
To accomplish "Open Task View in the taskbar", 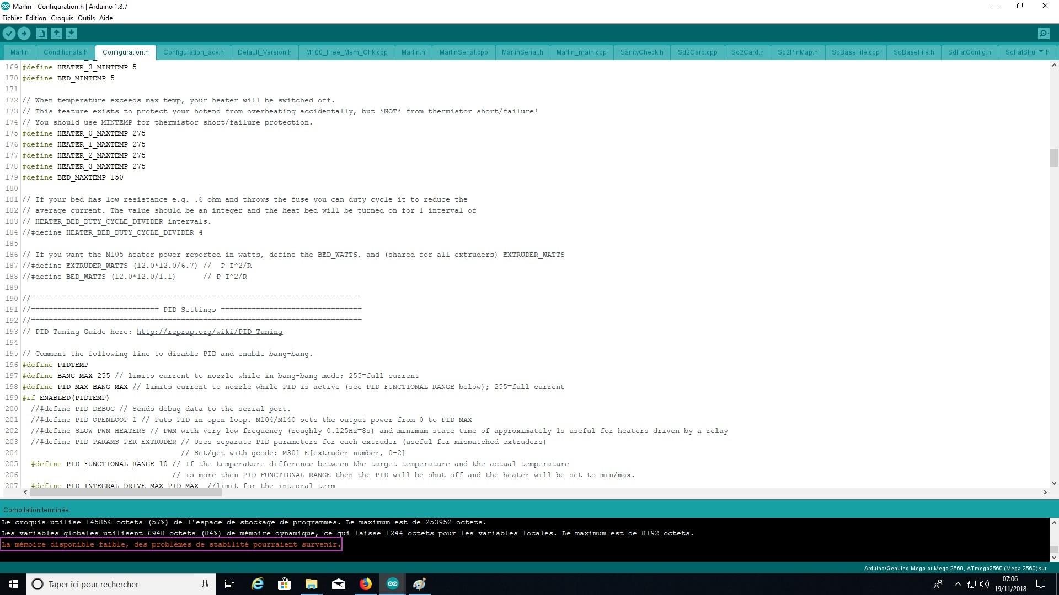I will (229, 584).
